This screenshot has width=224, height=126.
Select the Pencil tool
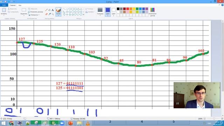46,10
